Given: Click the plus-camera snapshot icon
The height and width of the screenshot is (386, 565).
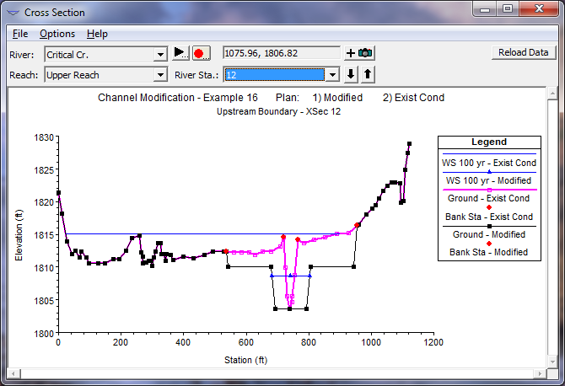Looking at the screenshot, I should (x=359, y=53).
